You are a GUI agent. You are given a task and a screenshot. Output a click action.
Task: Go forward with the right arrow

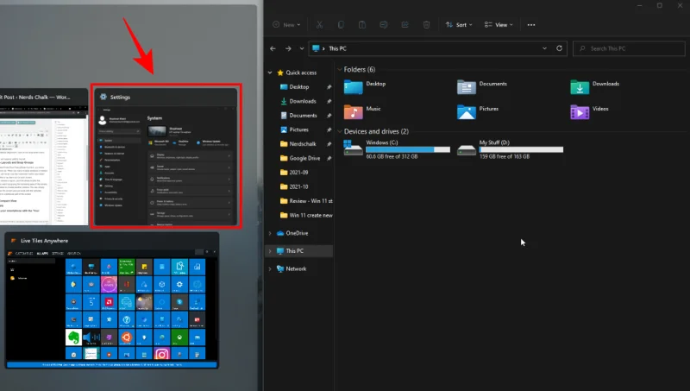[x=288, y=48]
